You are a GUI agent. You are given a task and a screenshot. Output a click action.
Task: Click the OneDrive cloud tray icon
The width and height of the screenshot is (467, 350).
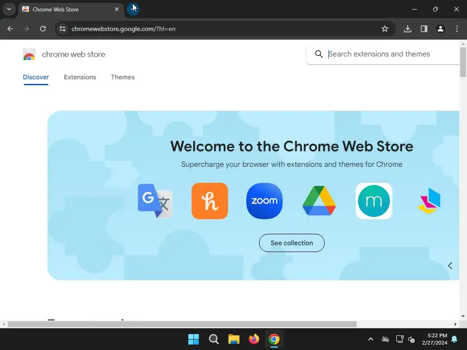tap(385, 339)
